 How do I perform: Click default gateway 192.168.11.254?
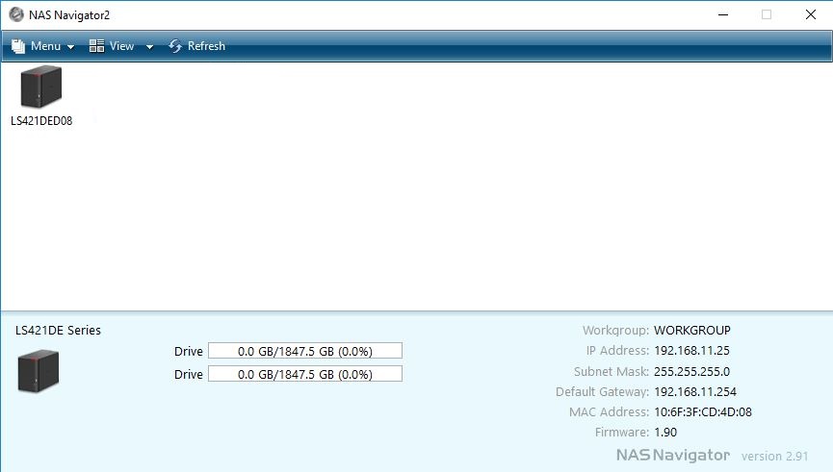[695, 392]
